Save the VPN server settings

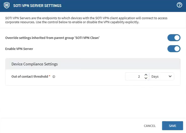pos(172,126)
